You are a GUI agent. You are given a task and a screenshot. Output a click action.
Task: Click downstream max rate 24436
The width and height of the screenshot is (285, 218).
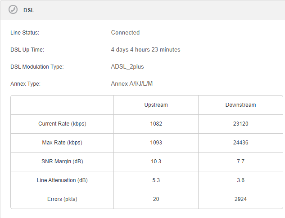240,143
